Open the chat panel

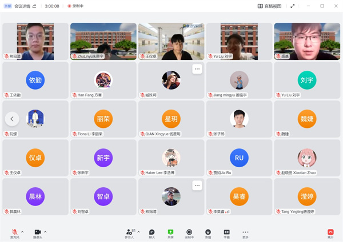coord(151,232)
